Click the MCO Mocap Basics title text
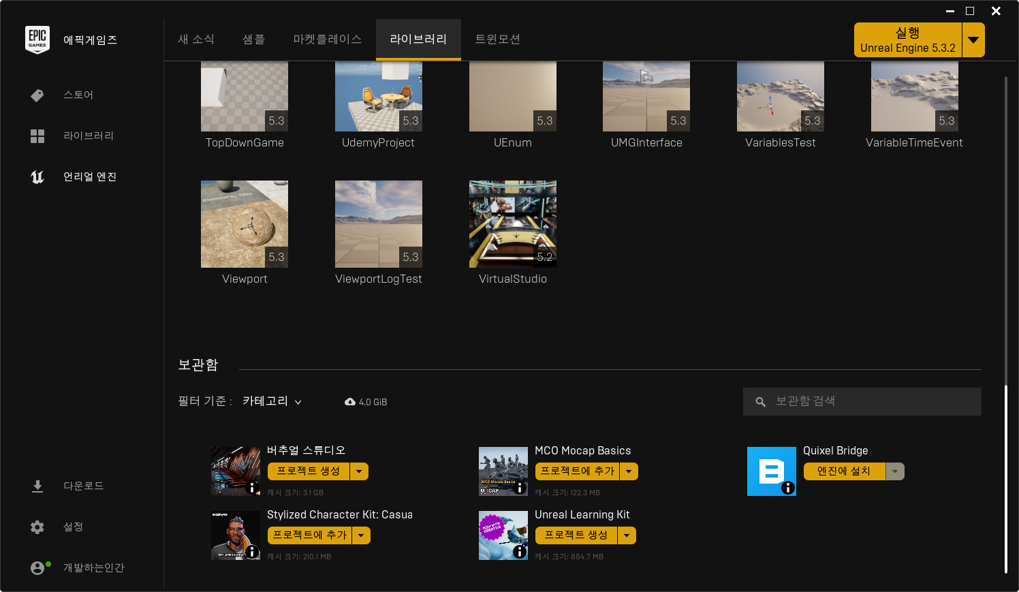The image size is (1019, 592). click(583, 451)
